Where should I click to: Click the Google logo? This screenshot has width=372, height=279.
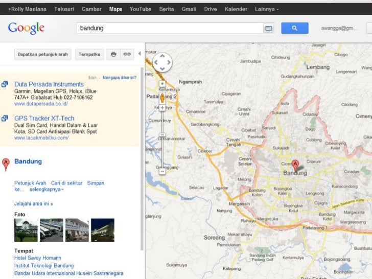(x=26, y=29)
